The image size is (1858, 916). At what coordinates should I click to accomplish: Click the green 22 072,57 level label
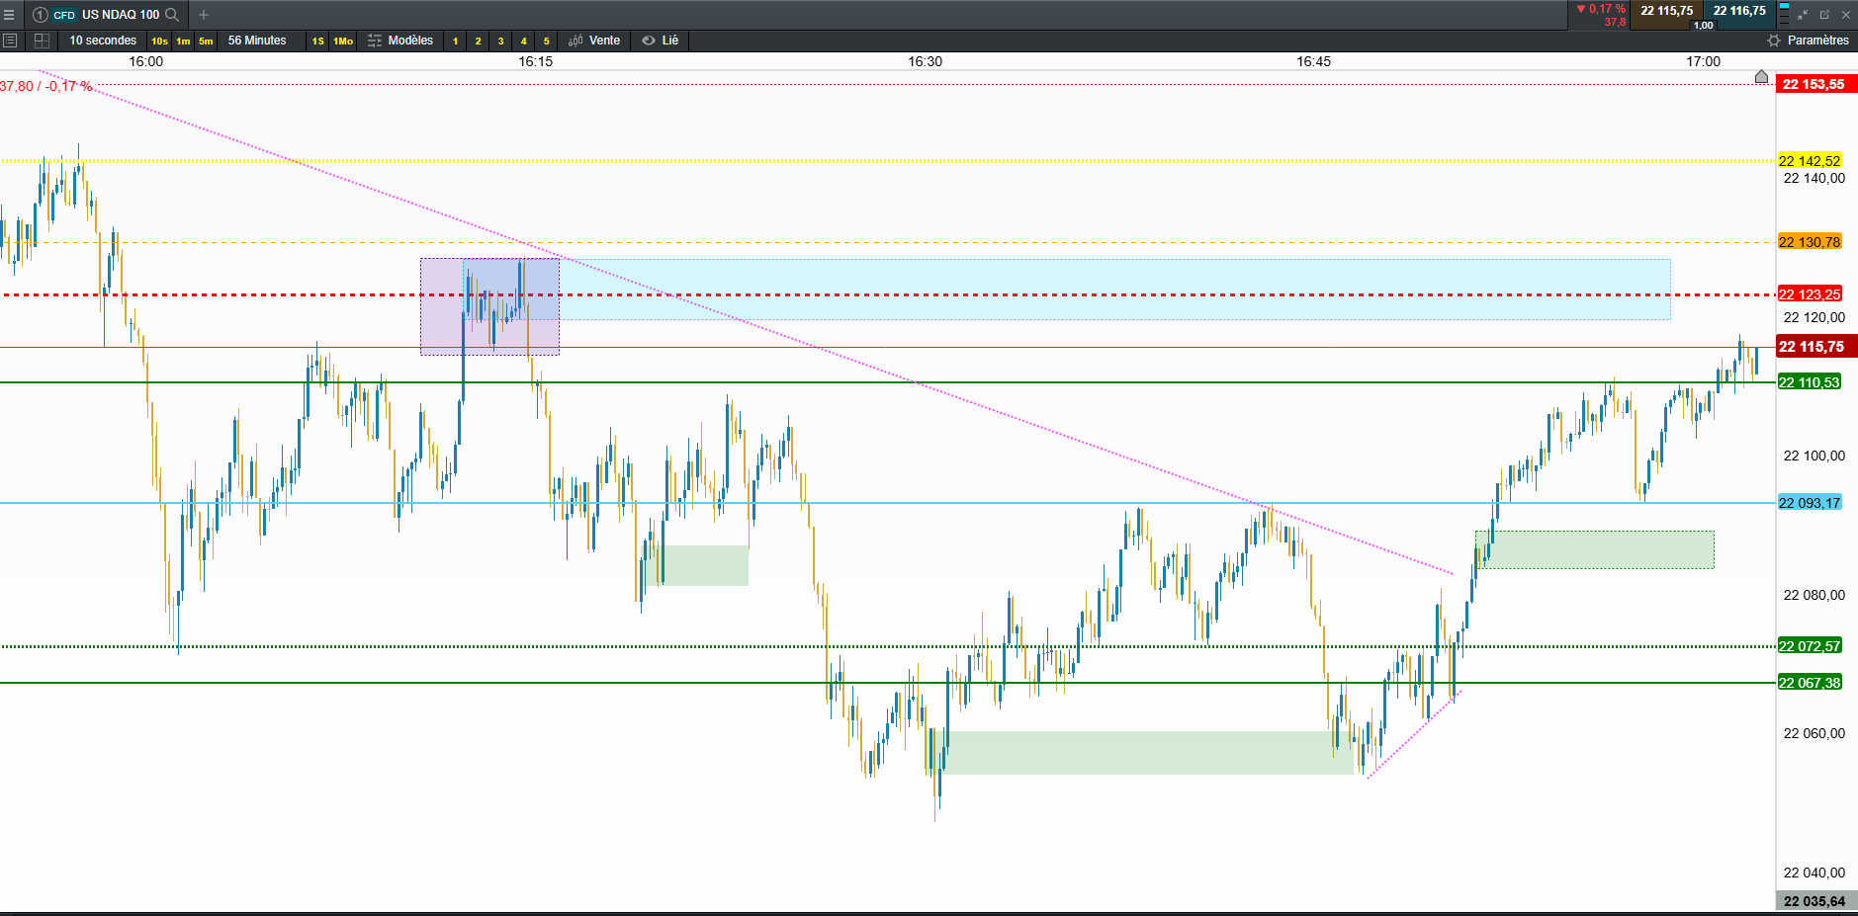coord(1810,646)
